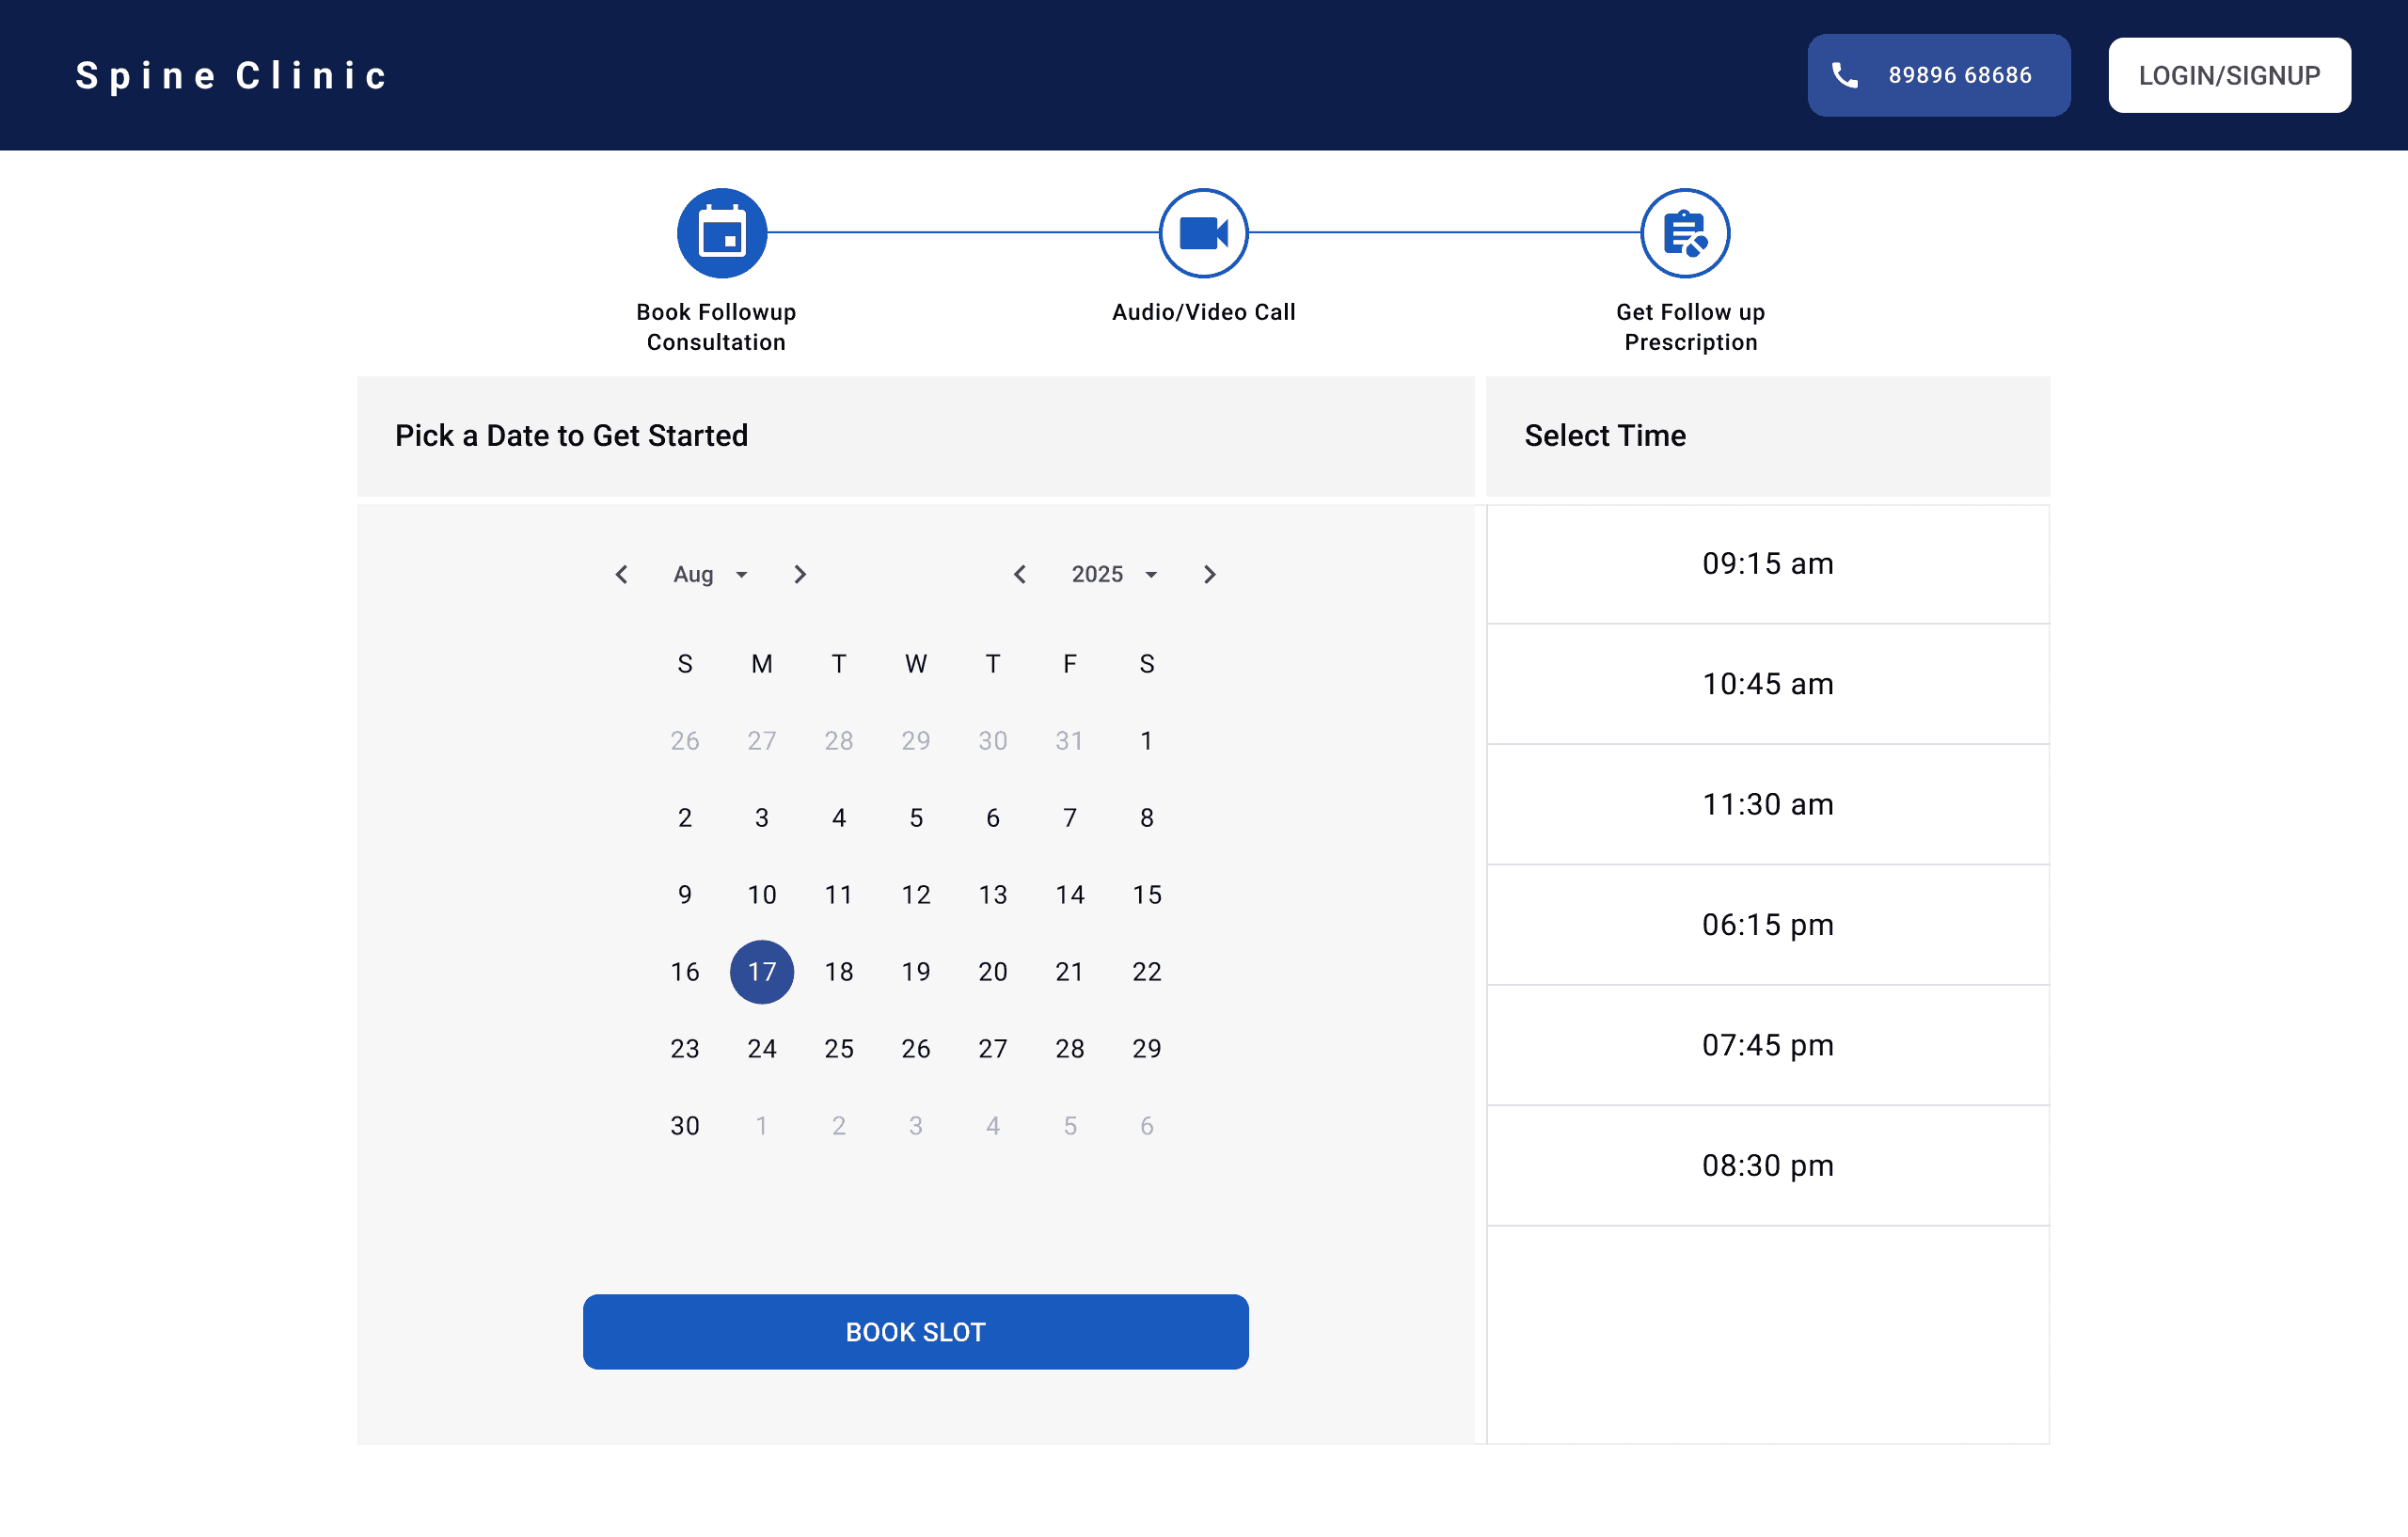
Task: Choose the 11:30 am time slot
Action: [x=1767, y=804]
